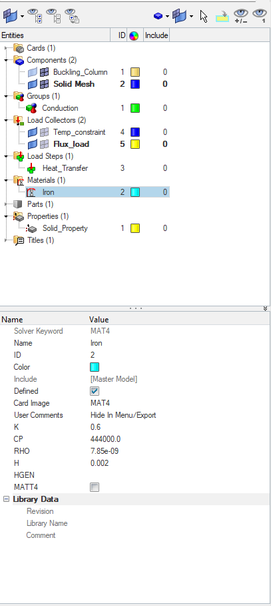The height and width of the screenshot is (606, 271).
Task: Enable the MATT4 checkbox
Action: 95,487
